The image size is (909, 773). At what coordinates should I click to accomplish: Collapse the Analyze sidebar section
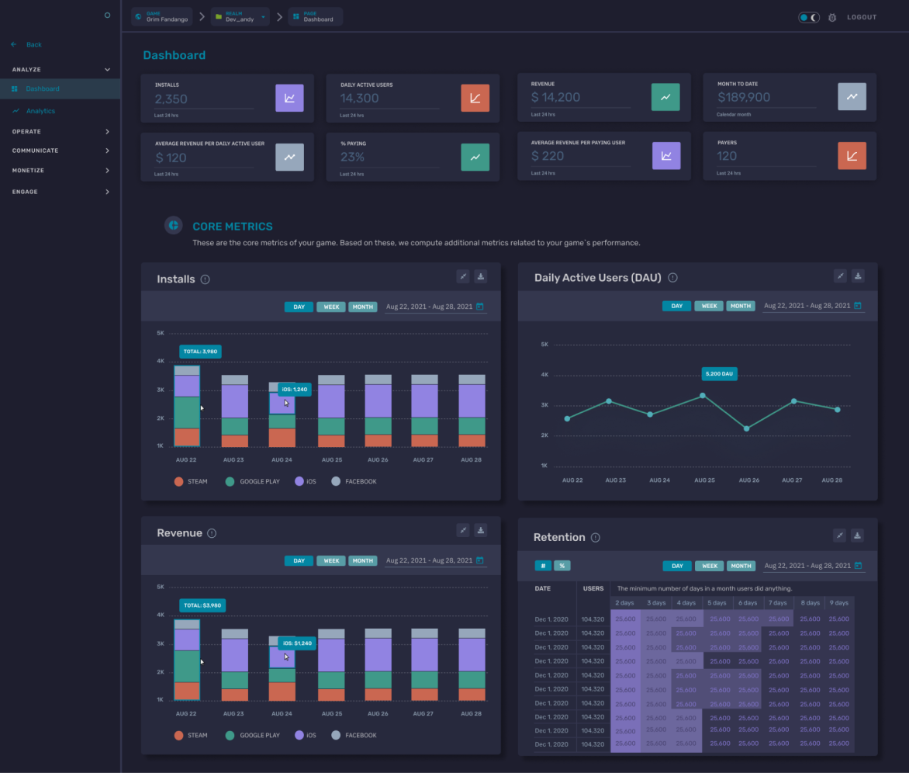(x=60, y=70)
